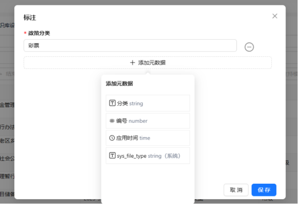
Task: Click the 政策分类 input containing 彩票
Action: [130, 46]
